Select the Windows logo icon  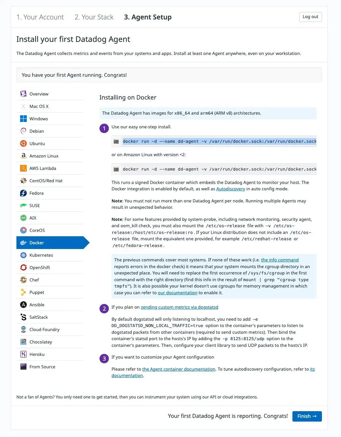[23, 119]
